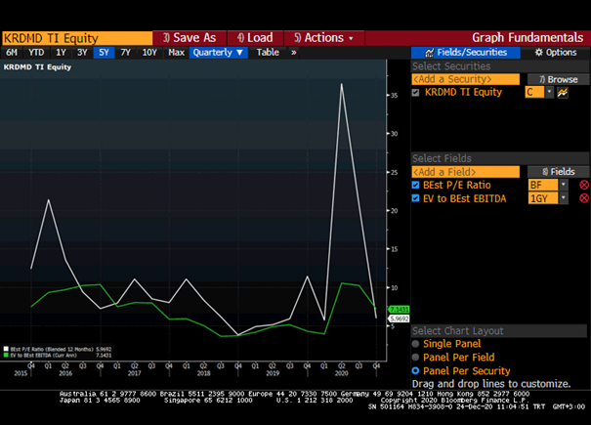This screenshot has height=425, width=591.
Task: Switch to the 6M time range
Action: click(12, 53)
